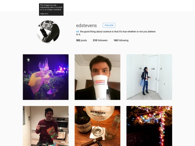195x146 pixels.
Task: Click the Mombasa label on the bottle
Action: pyautogui.click(x=83, y=127)
